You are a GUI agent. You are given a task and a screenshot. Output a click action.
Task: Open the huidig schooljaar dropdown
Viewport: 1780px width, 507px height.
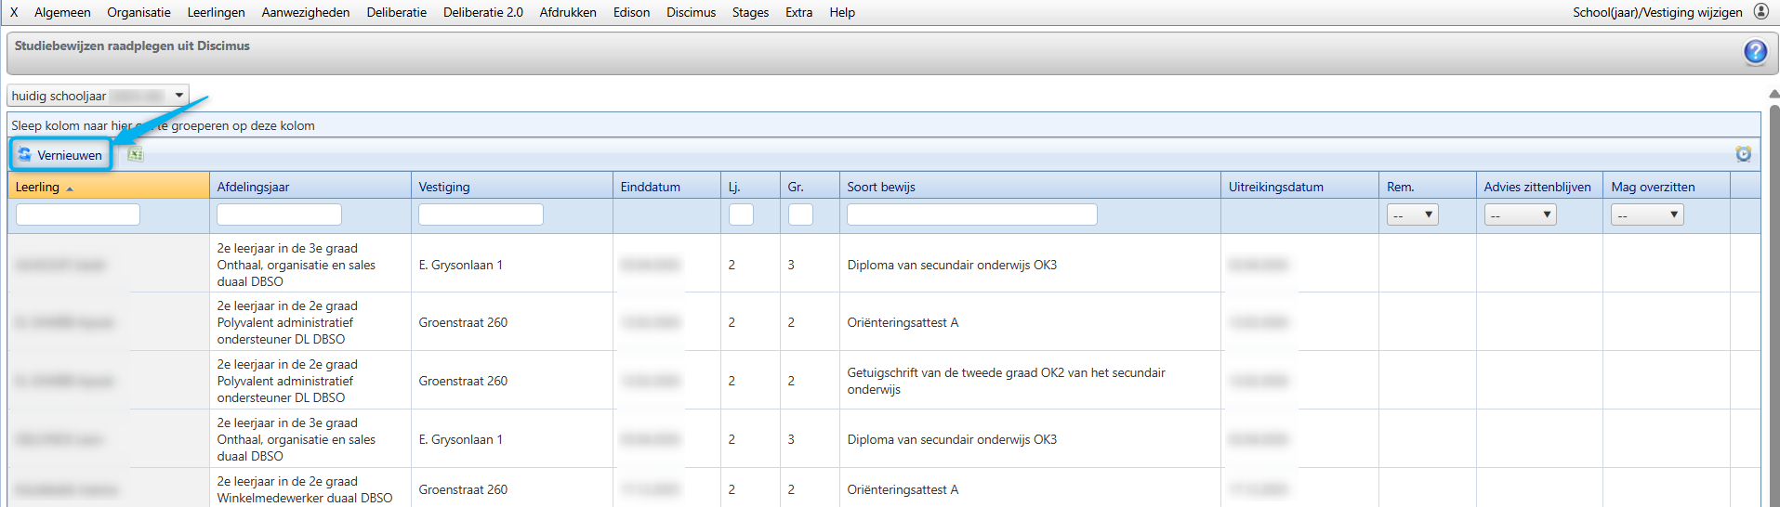[98, 96]
